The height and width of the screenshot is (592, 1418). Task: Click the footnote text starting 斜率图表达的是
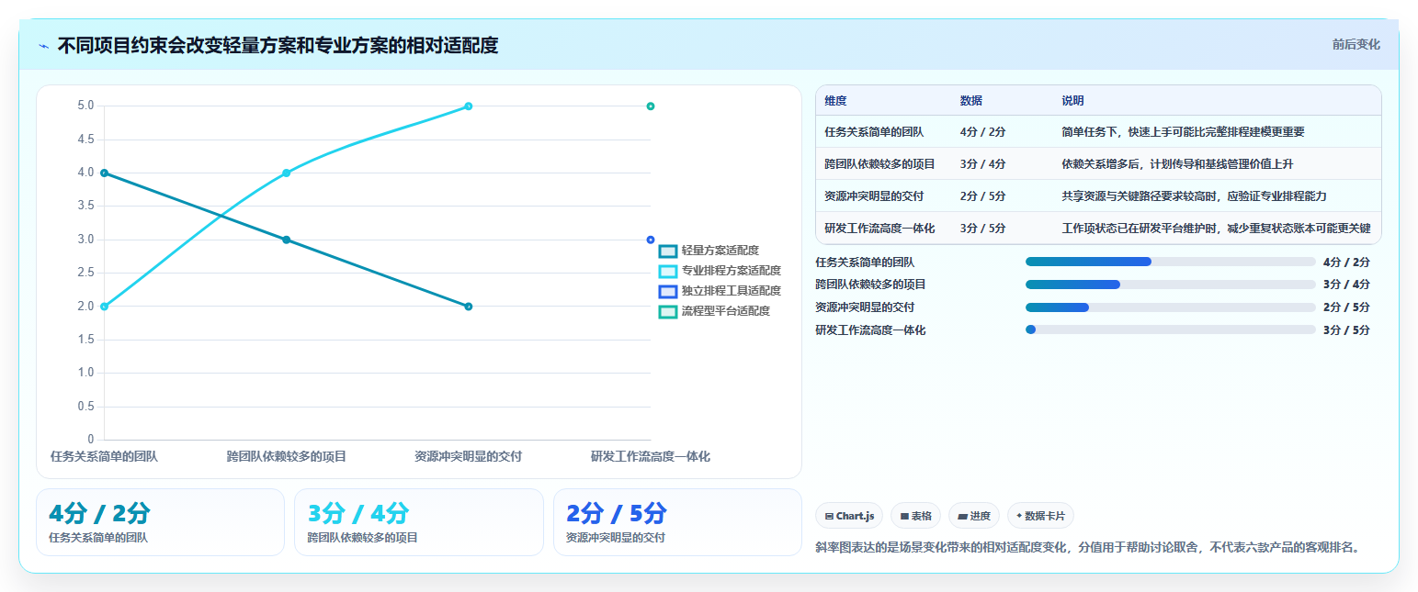coord(1087,548)
